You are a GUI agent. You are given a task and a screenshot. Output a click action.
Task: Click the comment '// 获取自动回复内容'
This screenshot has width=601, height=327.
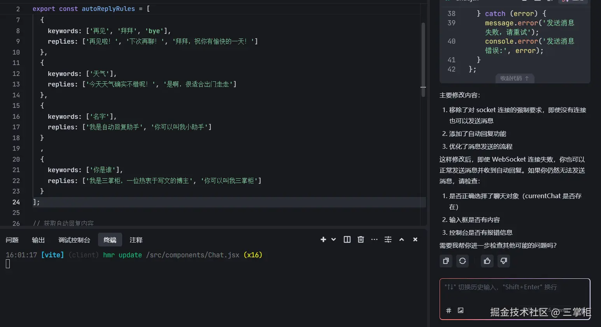(x=63, y=223)
